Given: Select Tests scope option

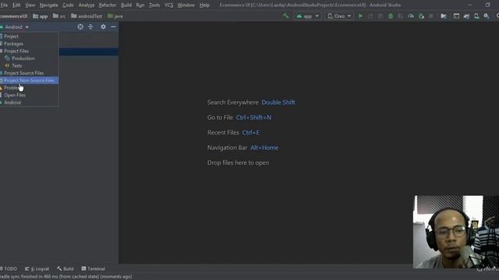Looking at the screenshot, I should point(29,65).
